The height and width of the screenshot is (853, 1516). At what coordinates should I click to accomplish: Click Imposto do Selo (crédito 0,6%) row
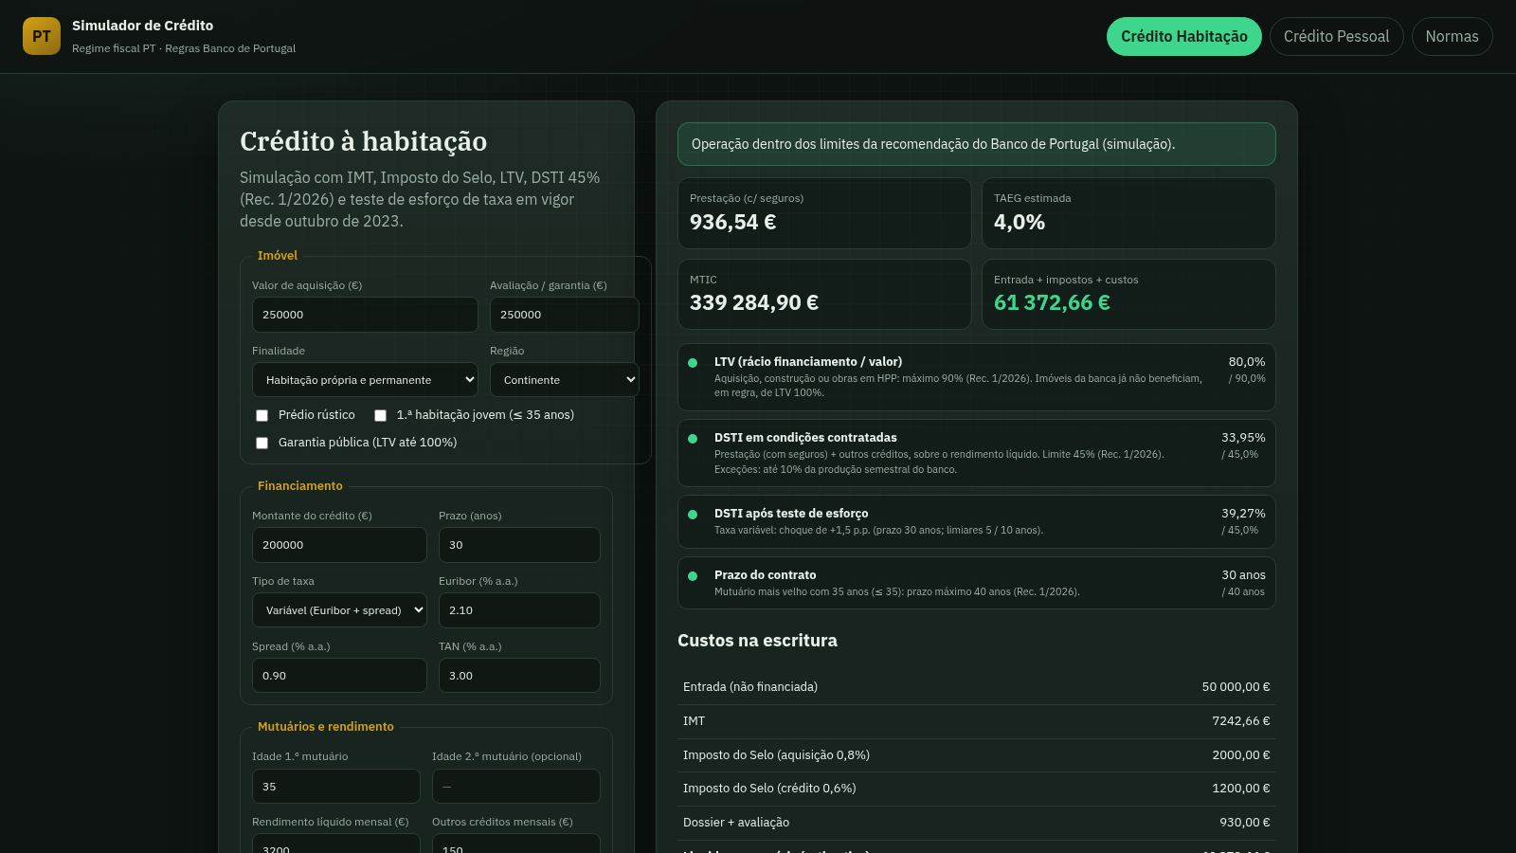[x=977, y=789]
